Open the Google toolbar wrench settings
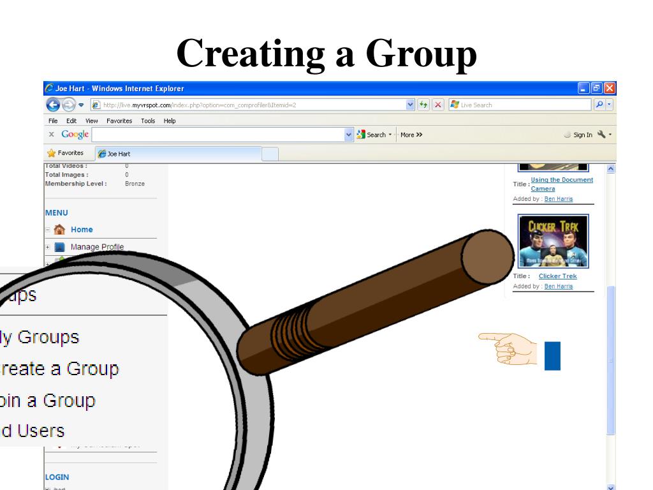653x490 pixels. point(601,134)
